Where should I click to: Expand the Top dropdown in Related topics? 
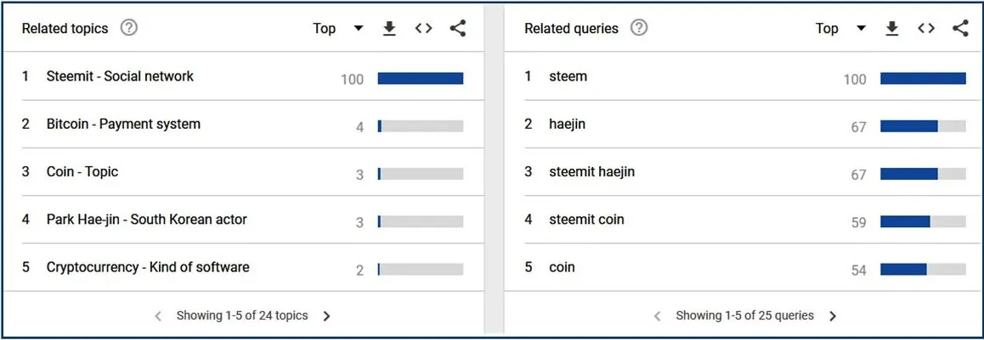coord(338,28)
